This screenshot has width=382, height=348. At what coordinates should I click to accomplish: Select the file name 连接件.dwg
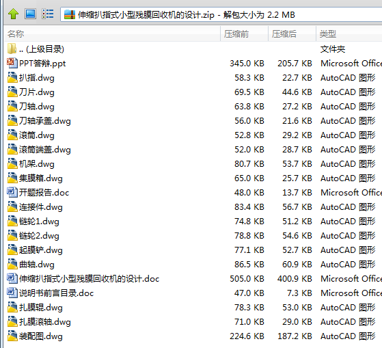(x=41, y=207)
